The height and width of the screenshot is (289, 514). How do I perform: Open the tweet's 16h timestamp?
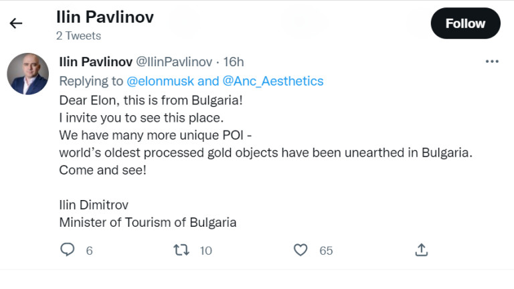(x=234, y=62)
